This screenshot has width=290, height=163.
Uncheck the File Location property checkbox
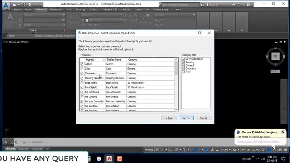click(82, 106)
